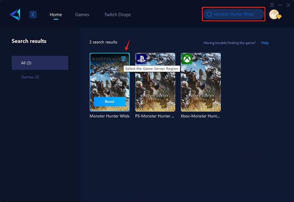Open the Home tab
This screenshot has height=202, width=294.
point(56,15)
